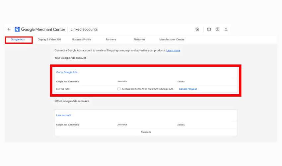This screenshot has width=282, height=166.
Task: Open the notifications bell icon
Action: coord(226,29)
